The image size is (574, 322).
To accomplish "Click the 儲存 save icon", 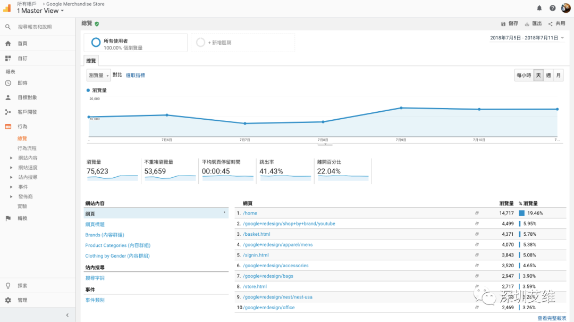I will point(503,24).
